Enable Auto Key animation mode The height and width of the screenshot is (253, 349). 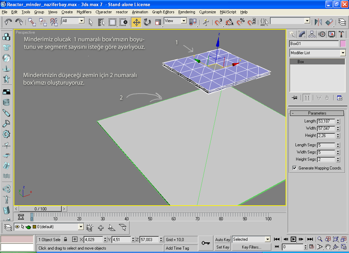223,239
